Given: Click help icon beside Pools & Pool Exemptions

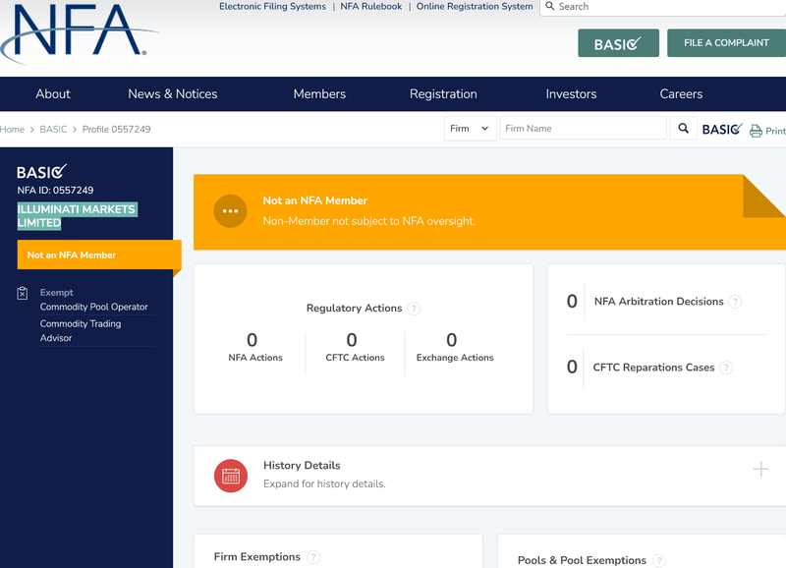Looking at the screenshot, I should pos(659,560).
